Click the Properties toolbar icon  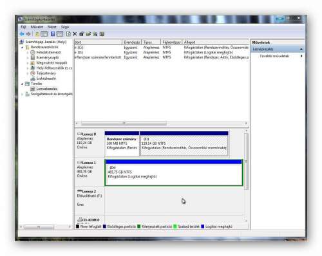click(x=82, y=34)
